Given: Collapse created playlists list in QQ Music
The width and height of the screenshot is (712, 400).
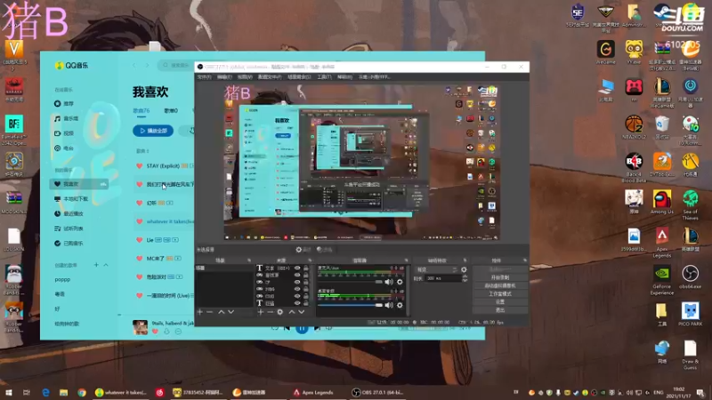Looking at the screenshot, I should click(106, 265).
